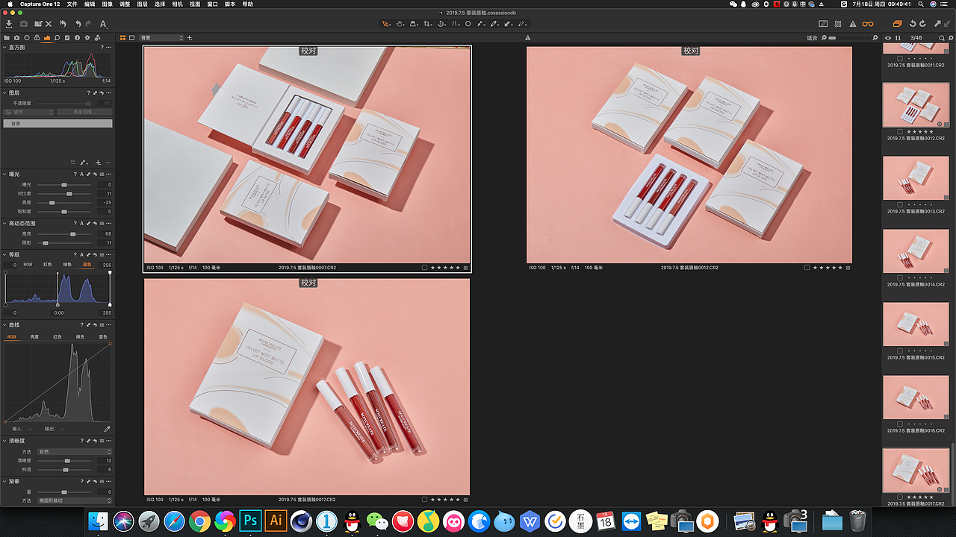This screenshot has width=956, height=537.
Task: Open the 图像 menu
Action: 108,4
